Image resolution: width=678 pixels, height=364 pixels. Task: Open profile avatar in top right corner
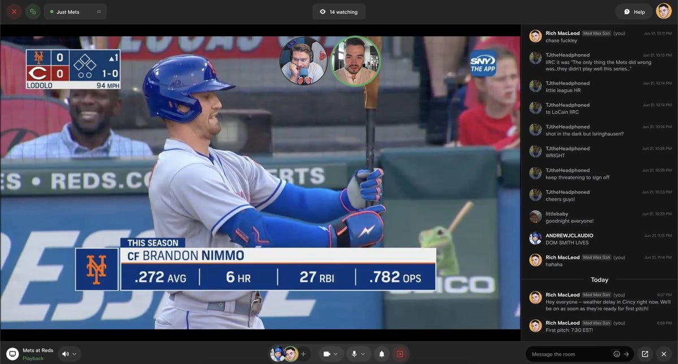pyautogui.click(x=664, y=12)
